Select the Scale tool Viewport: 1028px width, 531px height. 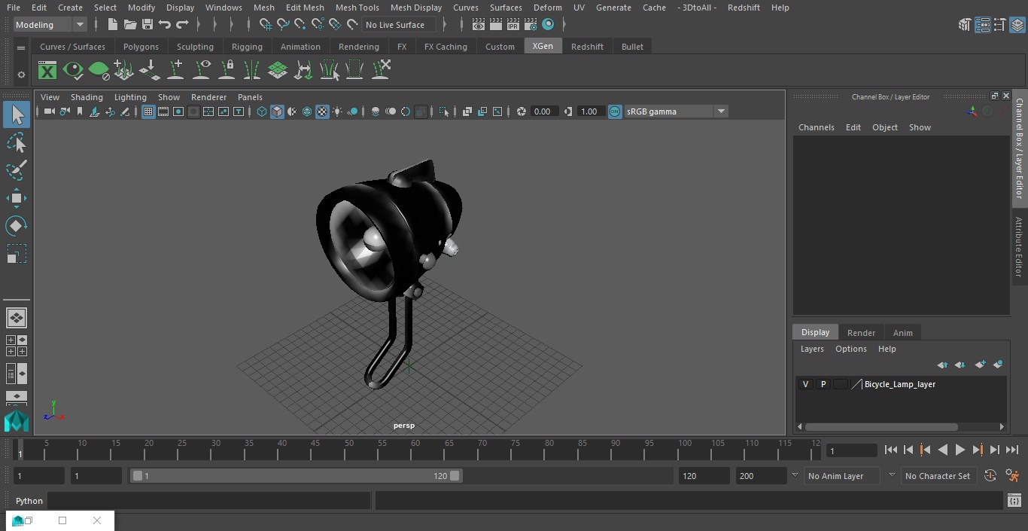point(17,254)
